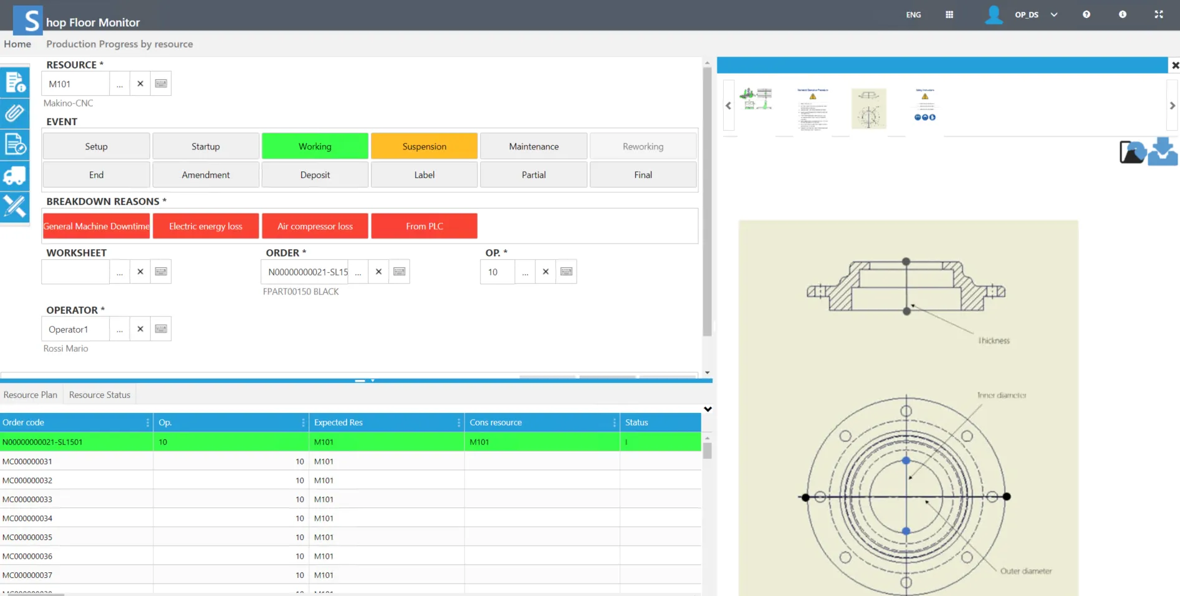Download the displayed drawing document
This screenshot has width=1180, height=596.
click(x=1163, y=150)
